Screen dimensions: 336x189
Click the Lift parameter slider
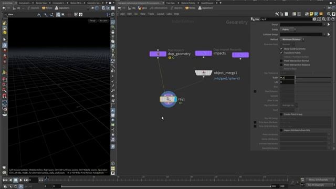tap(313, 82)
